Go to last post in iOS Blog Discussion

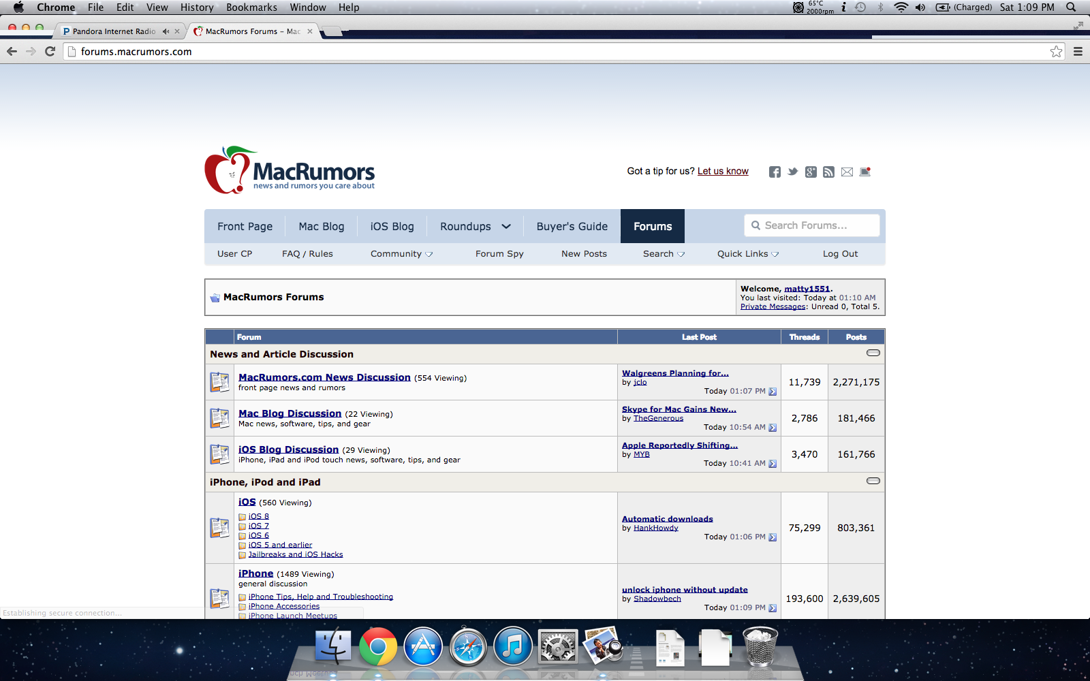(773, 464)
